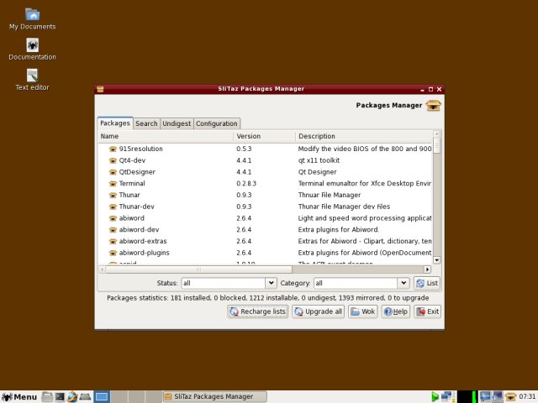Click the 07:31 clock in the taskbar
Viewport: 538px width, 403px height.
coord(527,397)
